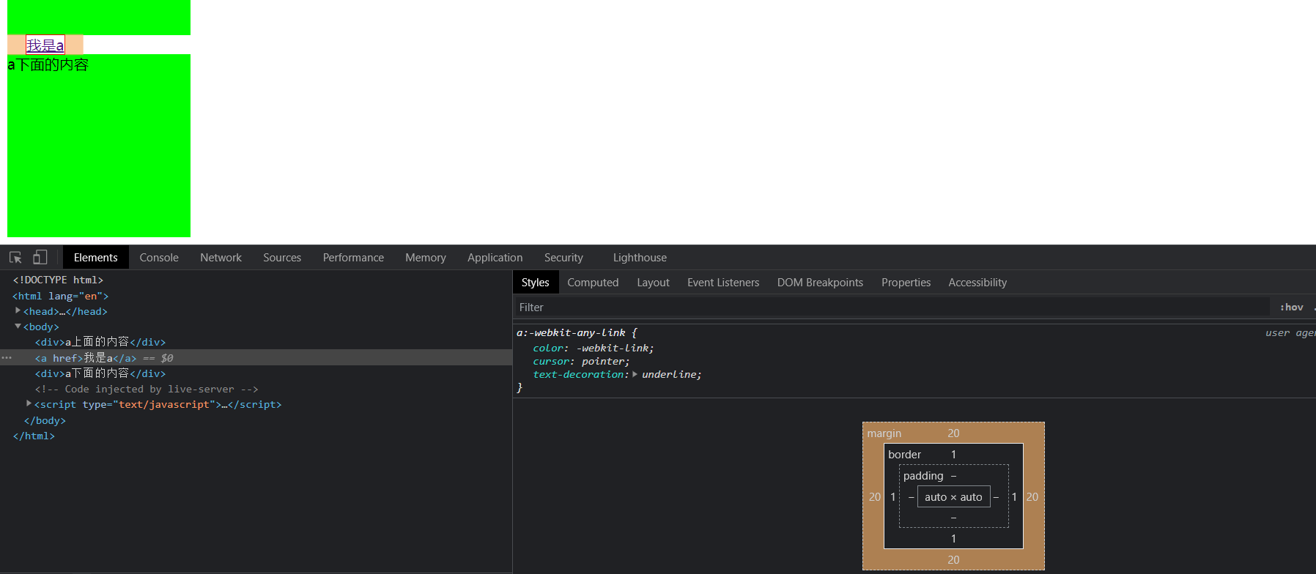Open the Sources tab
Screen dimensions: 1316x574
pyautogui.click(x=282, y=258)
